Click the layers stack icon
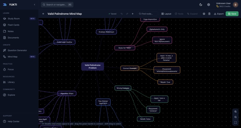This screenshot has width=241, height=128. point(204,14)
